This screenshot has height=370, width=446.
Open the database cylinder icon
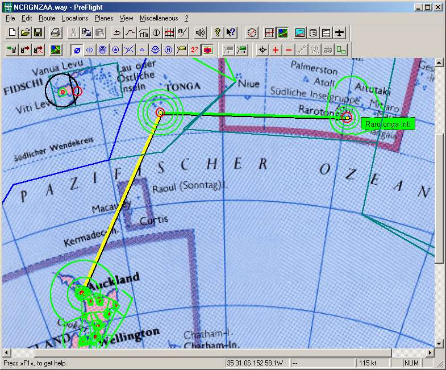313,33
